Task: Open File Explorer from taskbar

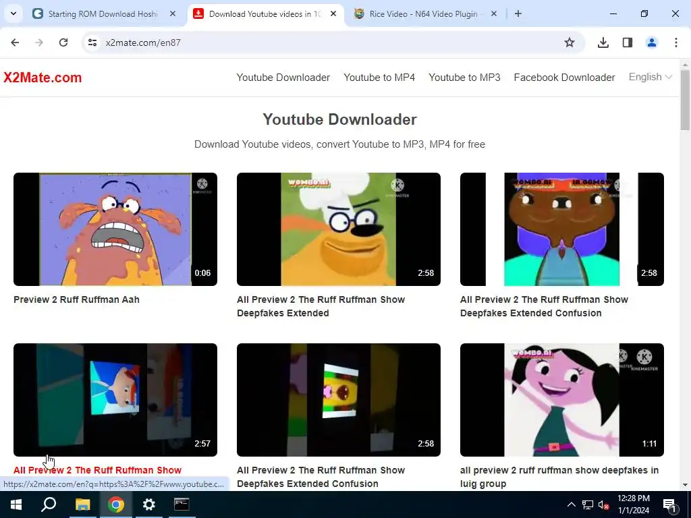Action: [x=82, y=505]
